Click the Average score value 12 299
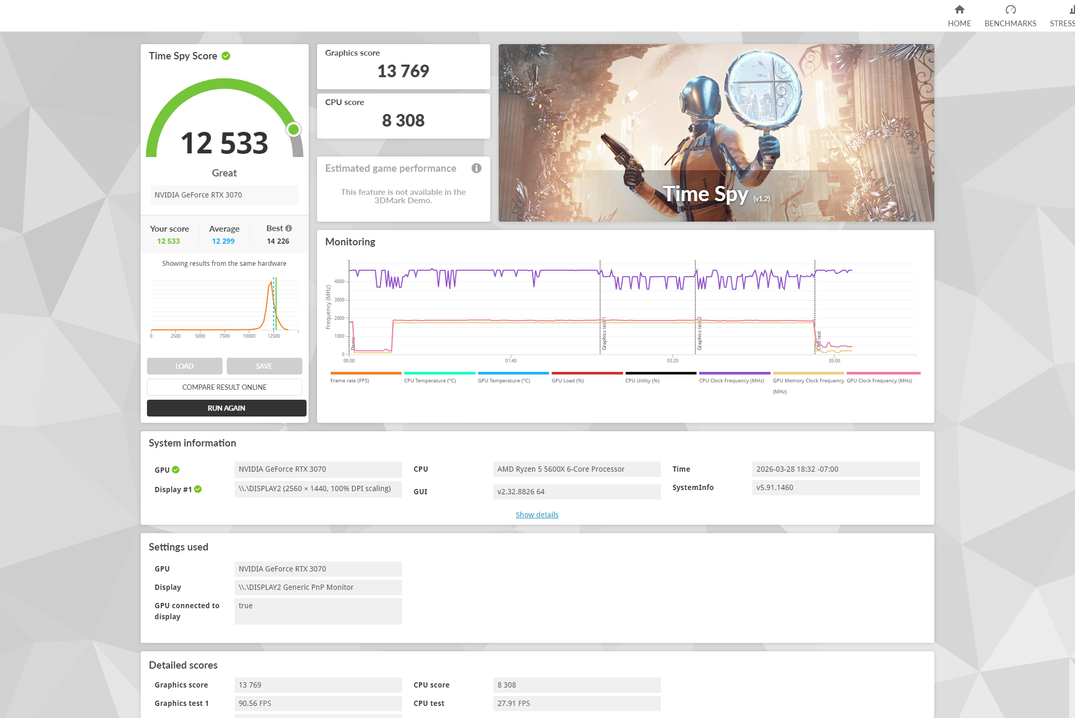The width and height of the screenshot is (1075, 718). coord(223,241)
